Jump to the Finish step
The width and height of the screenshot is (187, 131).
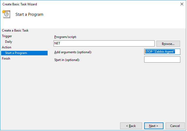point(6,59)
